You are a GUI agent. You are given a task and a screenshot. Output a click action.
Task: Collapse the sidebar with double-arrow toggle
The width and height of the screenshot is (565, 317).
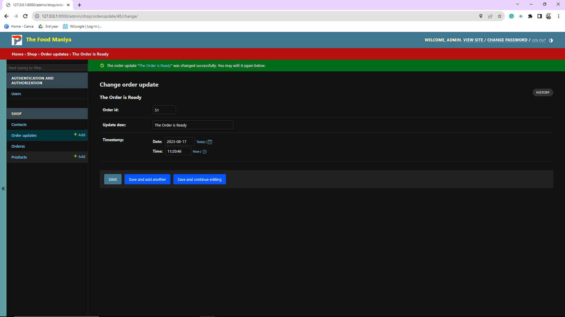click(3, 188)
